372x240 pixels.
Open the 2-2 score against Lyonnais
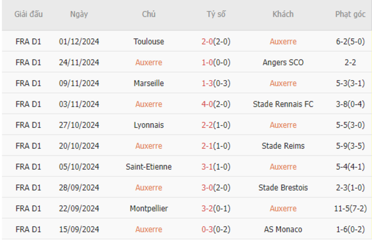tap(207, 125)
